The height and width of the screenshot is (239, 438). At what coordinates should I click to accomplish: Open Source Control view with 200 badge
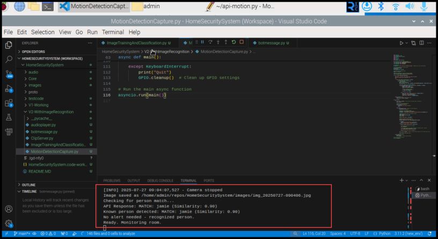(x=9, y=74)
